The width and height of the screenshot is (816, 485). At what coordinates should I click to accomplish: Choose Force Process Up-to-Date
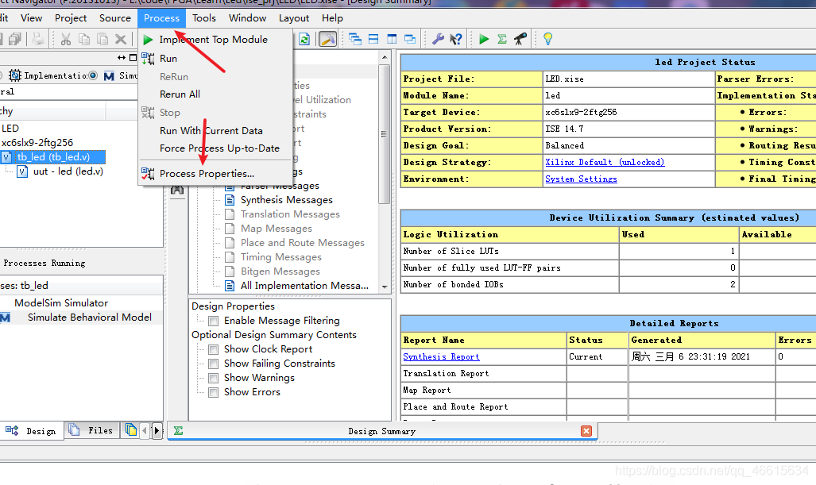215,148
